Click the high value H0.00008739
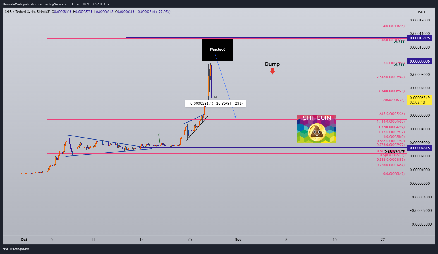 click(83, 12)
